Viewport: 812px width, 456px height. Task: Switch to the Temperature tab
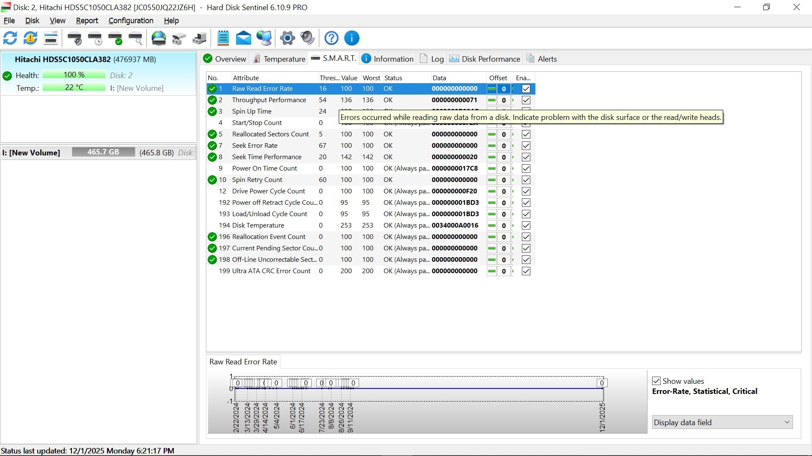click(279, 59)
